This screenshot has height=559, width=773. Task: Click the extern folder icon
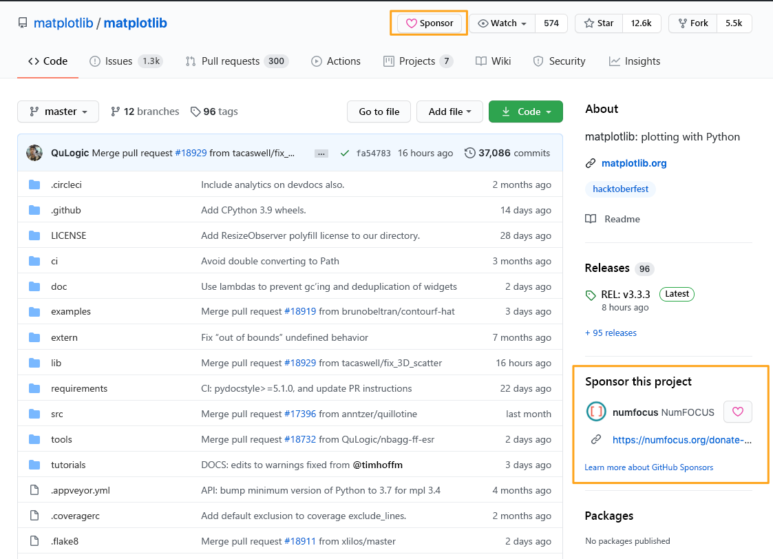coord(34,337)
